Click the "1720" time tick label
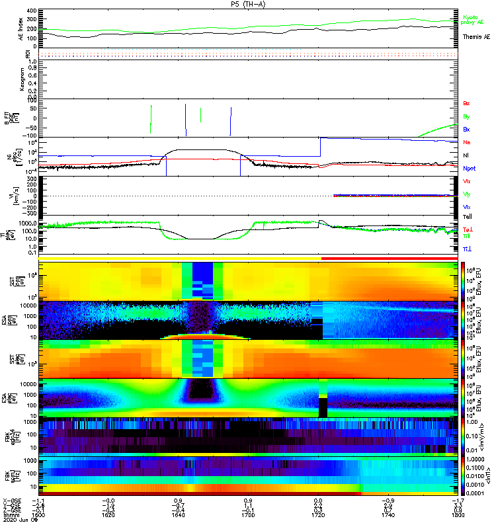Screen dimensions: 496x529 coord(318,515)
